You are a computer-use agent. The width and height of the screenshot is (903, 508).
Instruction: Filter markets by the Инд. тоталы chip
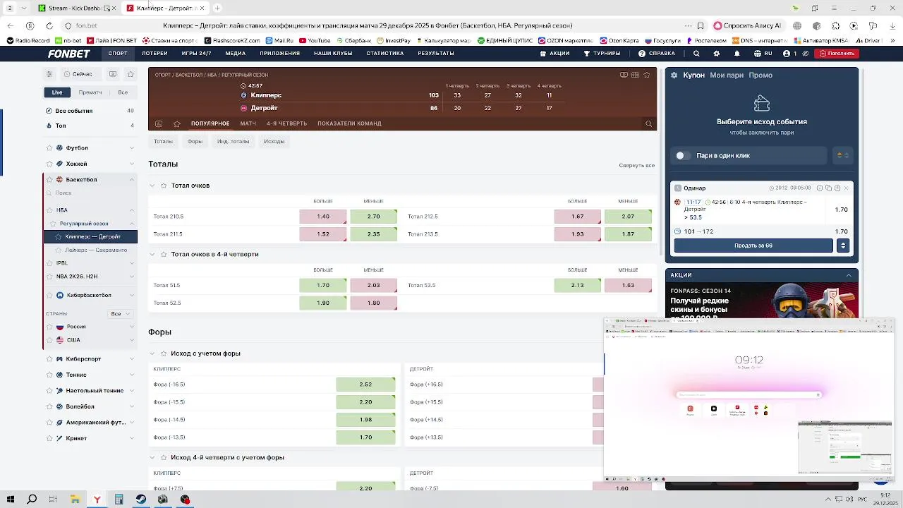[x=233, y=141]
